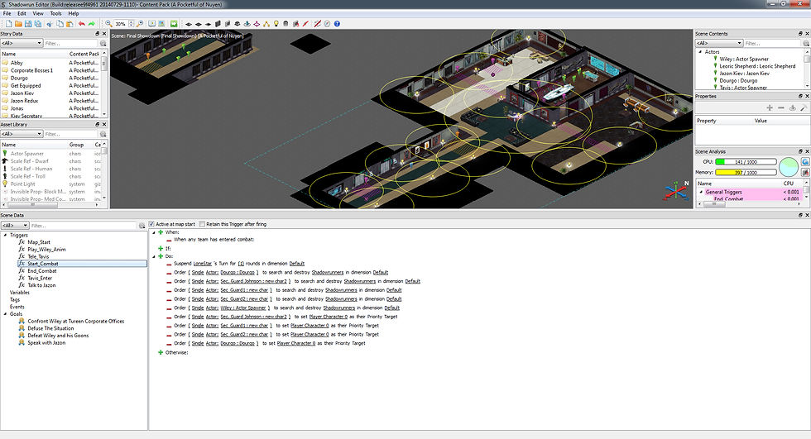Click the Open folder toolbar icon

click(x=18, y=24)
